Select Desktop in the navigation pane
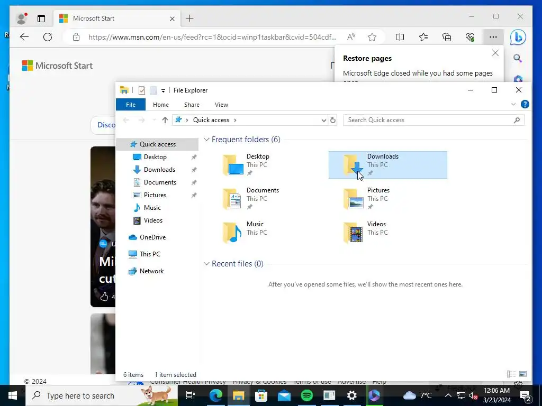Screen dimensions: 542x406 tap(155, 156)
